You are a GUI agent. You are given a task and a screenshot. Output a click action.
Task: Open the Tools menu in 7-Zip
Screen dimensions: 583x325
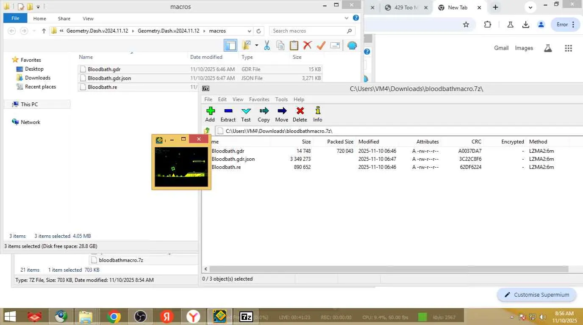pyautogui.click(x=281, y=99)
